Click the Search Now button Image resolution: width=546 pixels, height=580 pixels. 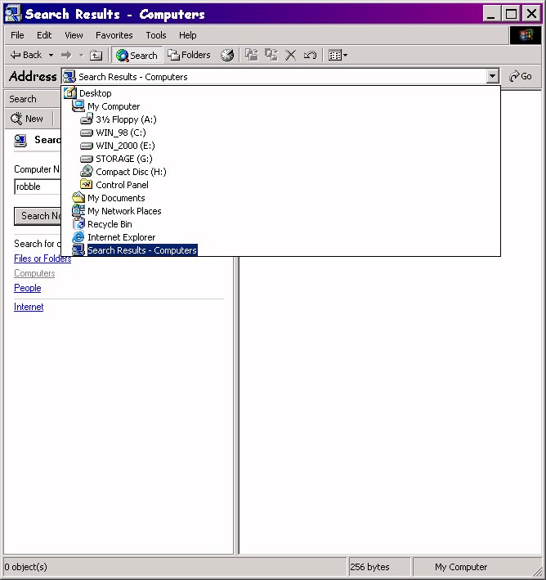point(38,216)
